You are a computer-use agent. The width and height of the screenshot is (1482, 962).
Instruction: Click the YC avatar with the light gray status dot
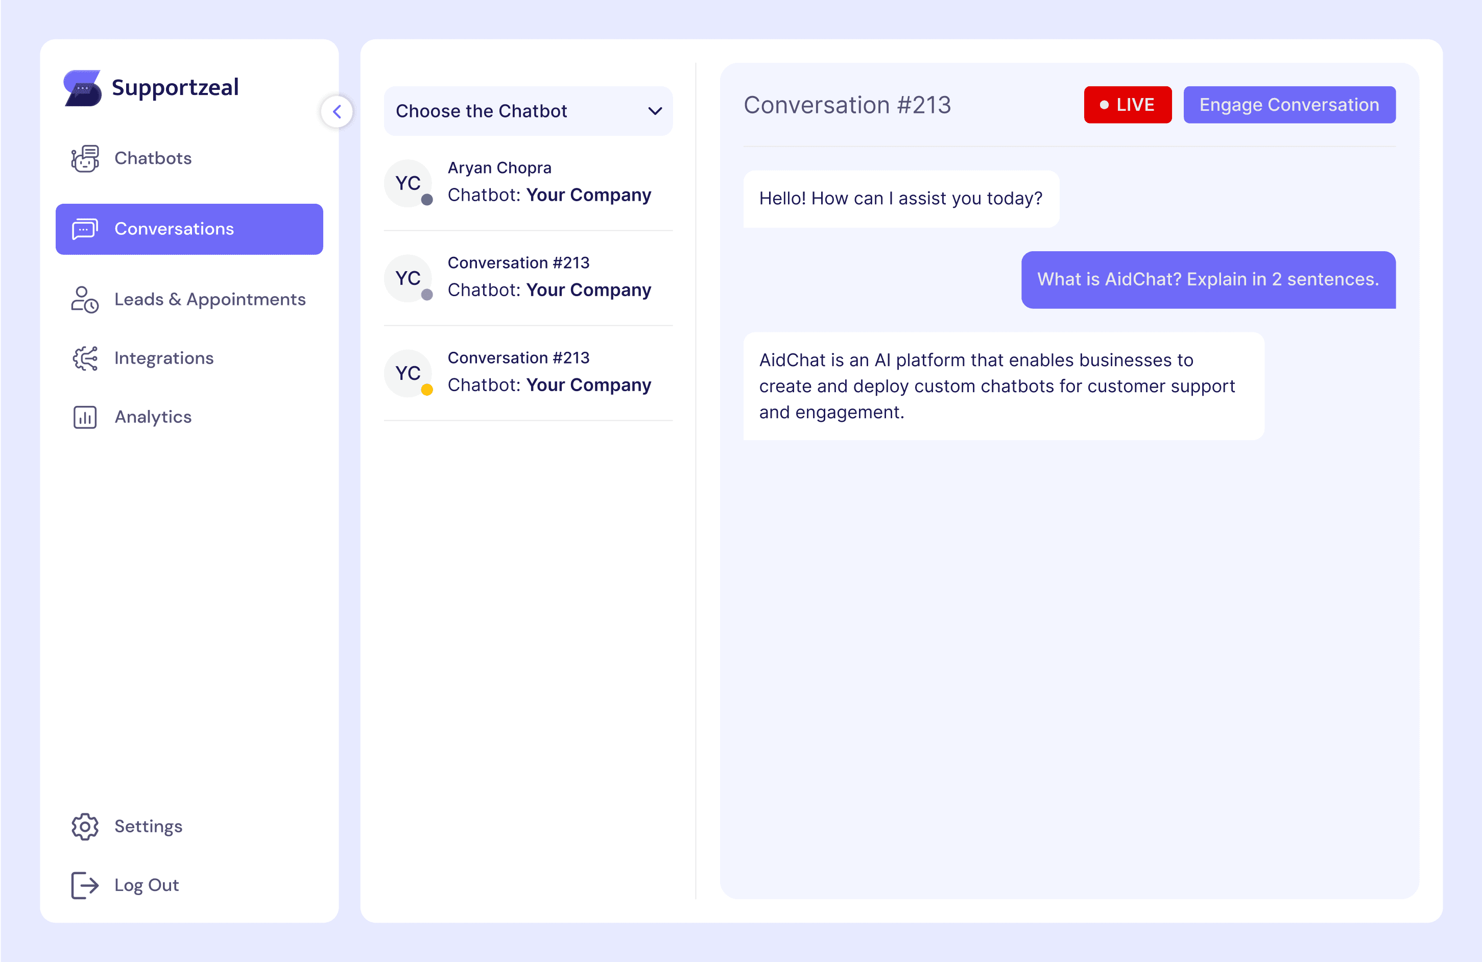click(x=408, y=278)
